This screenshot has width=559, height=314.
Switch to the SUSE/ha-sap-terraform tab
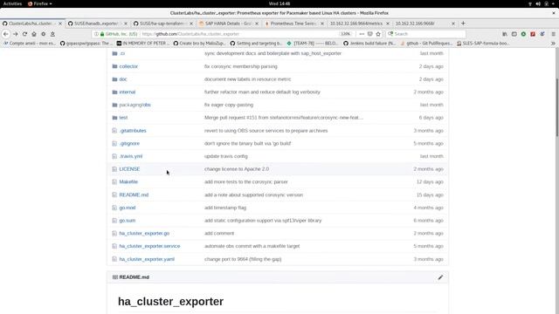(163, 24)
